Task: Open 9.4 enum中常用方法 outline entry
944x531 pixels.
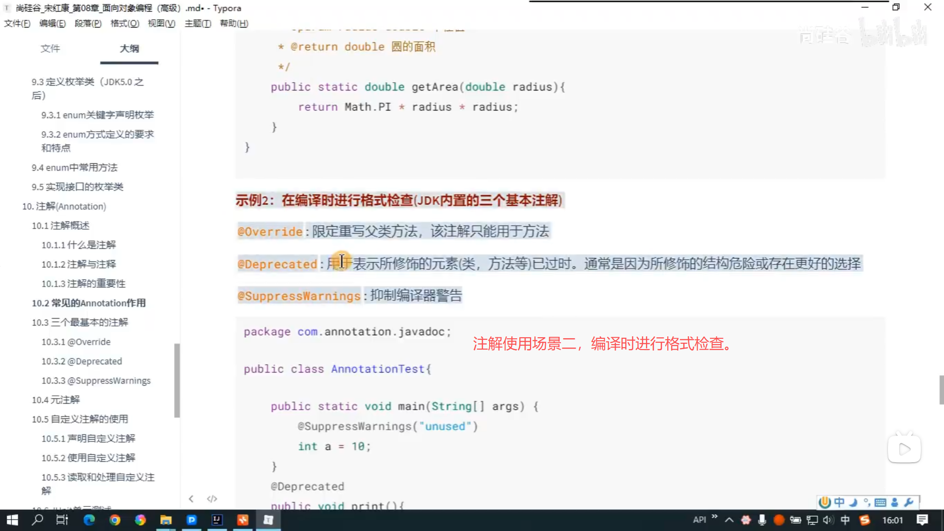Action: (74, 167)
